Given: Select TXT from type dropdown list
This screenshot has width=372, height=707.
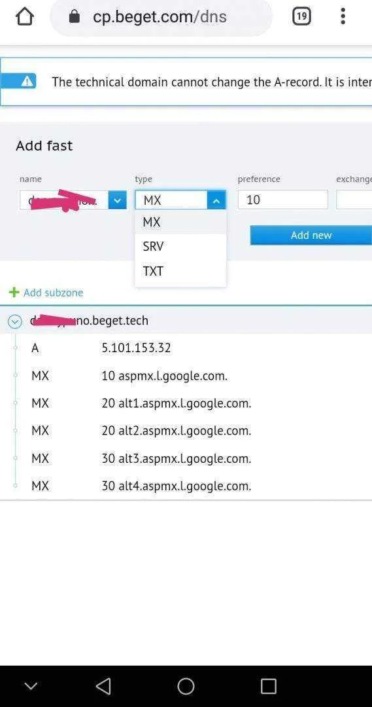Looking at the screenshot, I should click(180, 272).
